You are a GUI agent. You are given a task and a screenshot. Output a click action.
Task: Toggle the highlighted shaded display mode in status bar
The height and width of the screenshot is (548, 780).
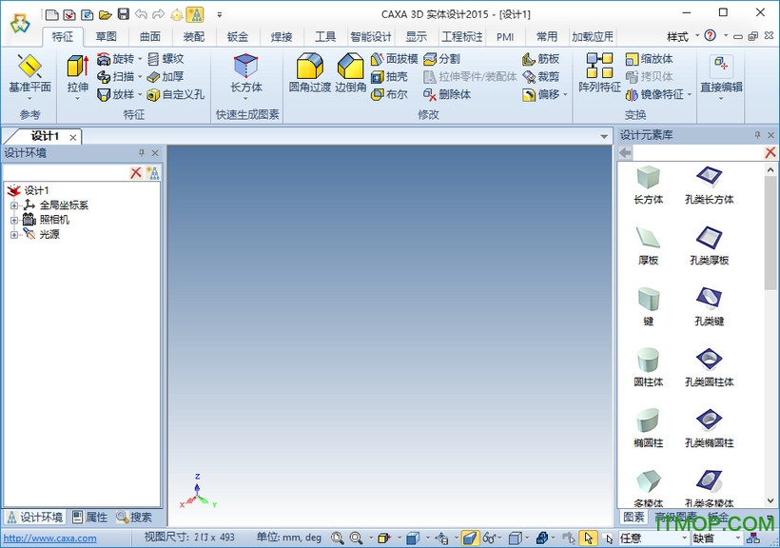(x=470, y=538)
